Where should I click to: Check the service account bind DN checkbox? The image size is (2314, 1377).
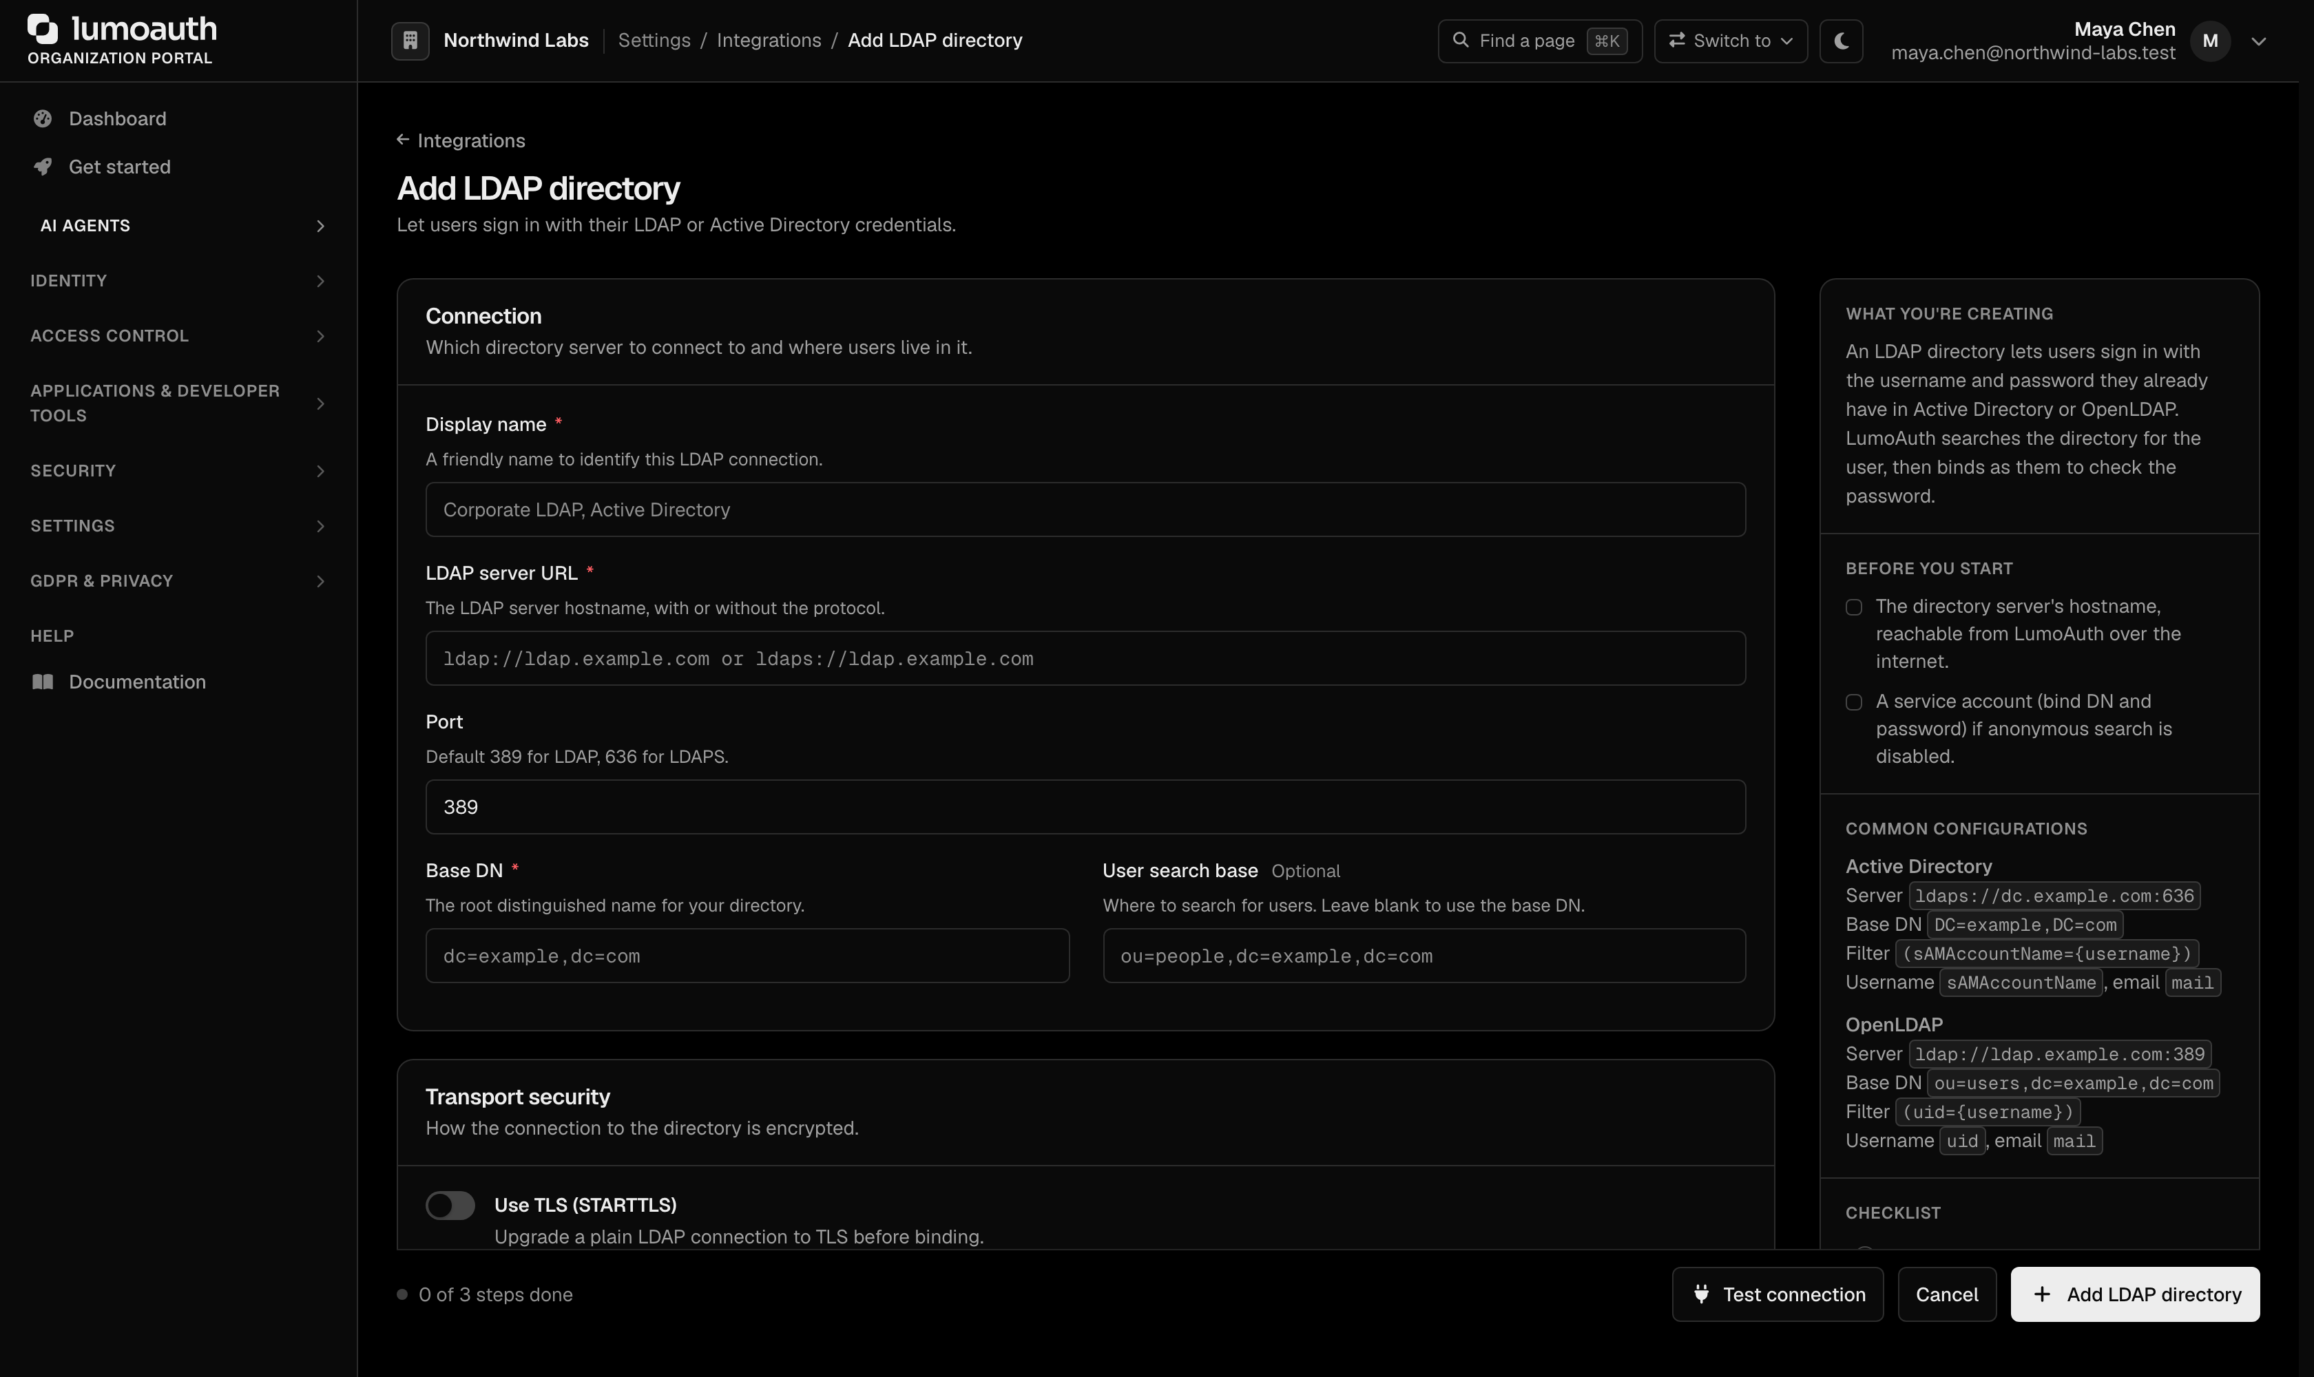coord(1854,702)
